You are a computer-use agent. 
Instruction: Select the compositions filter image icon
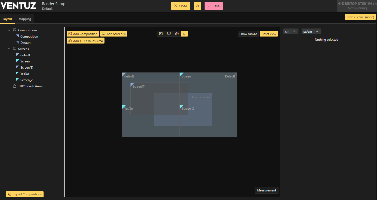point(161,34)
